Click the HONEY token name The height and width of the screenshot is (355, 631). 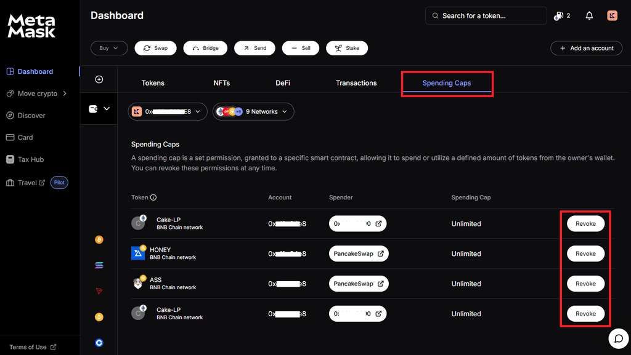tap(160, 250)
